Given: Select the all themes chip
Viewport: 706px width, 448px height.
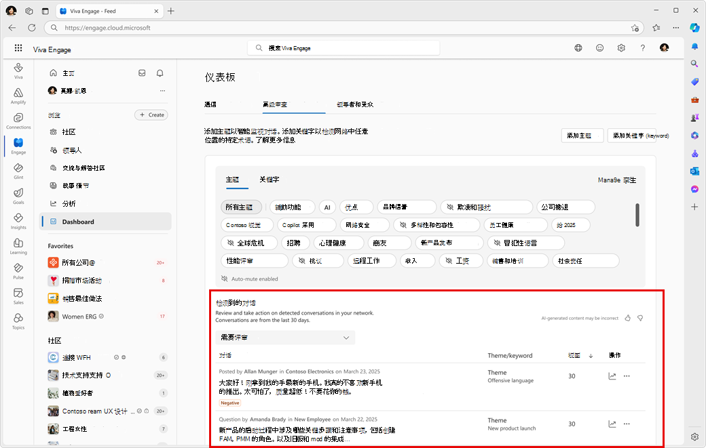Looking at the screenshot, I should [241, 207].
